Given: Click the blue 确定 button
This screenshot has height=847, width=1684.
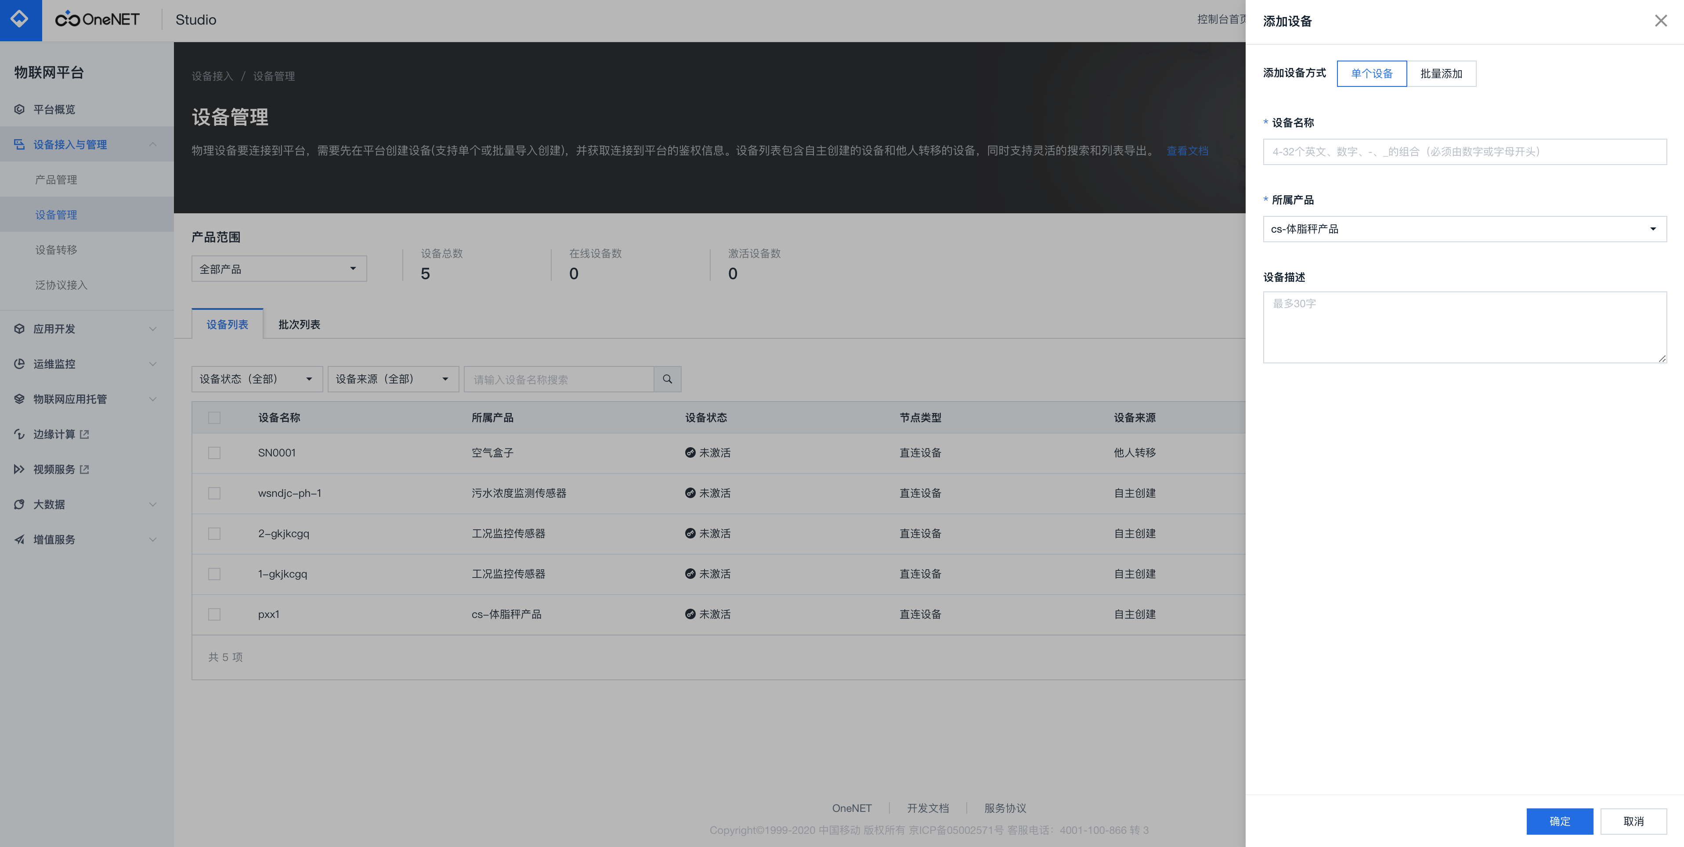Looking at the screenshot, I should (x=1559, y=822).
